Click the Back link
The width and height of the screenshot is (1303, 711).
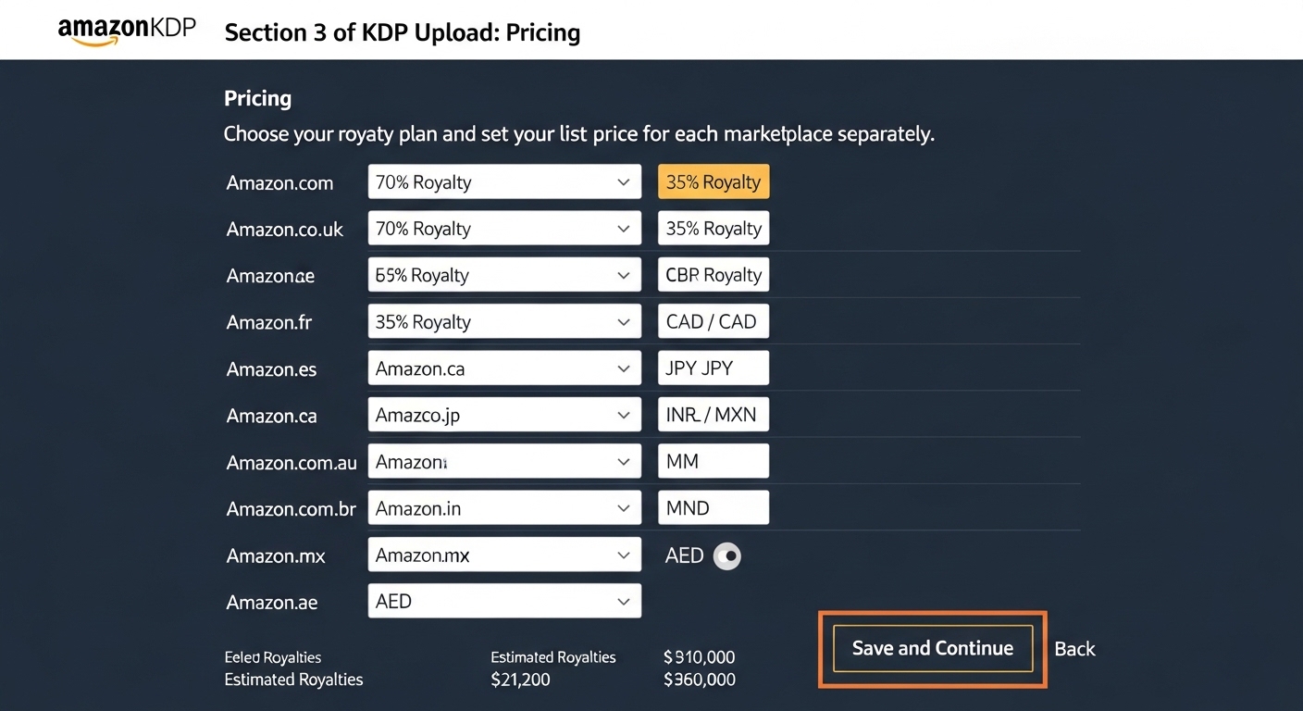point(1074,648)
